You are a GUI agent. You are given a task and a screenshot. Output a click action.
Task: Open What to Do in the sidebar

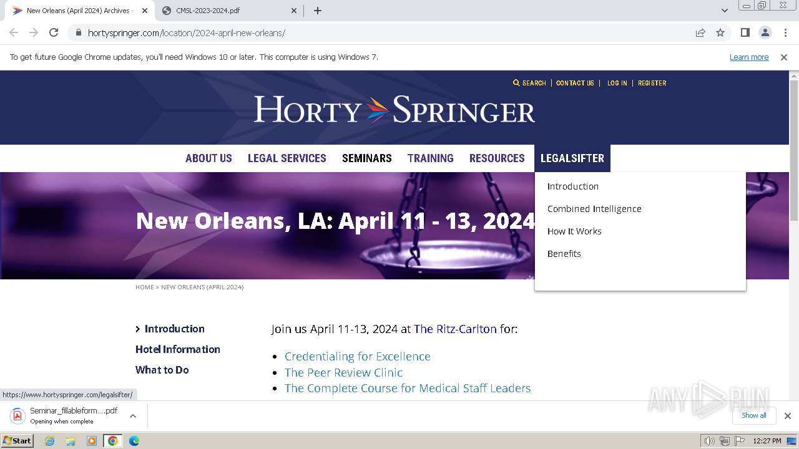(x=162, y=370)
